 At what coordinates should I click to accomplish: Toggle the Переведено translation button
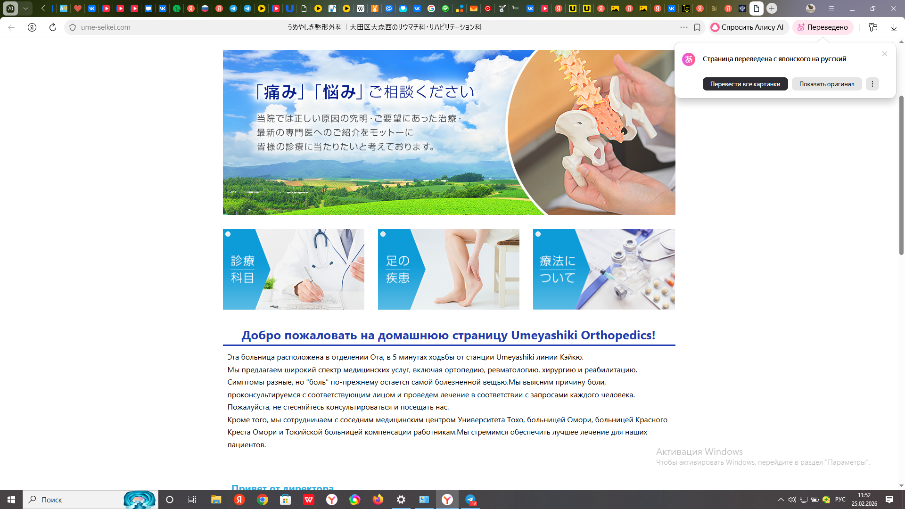point(823,27)
